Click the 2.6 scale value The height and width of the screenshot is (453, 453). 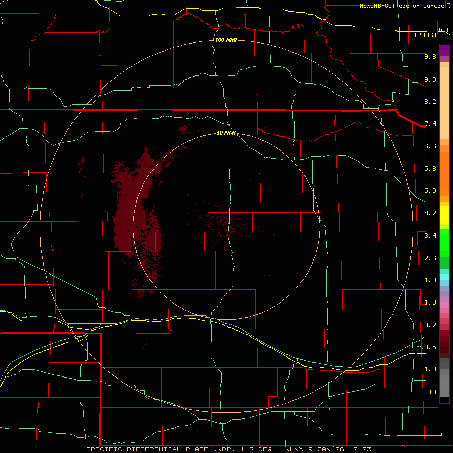pos(430,258)
